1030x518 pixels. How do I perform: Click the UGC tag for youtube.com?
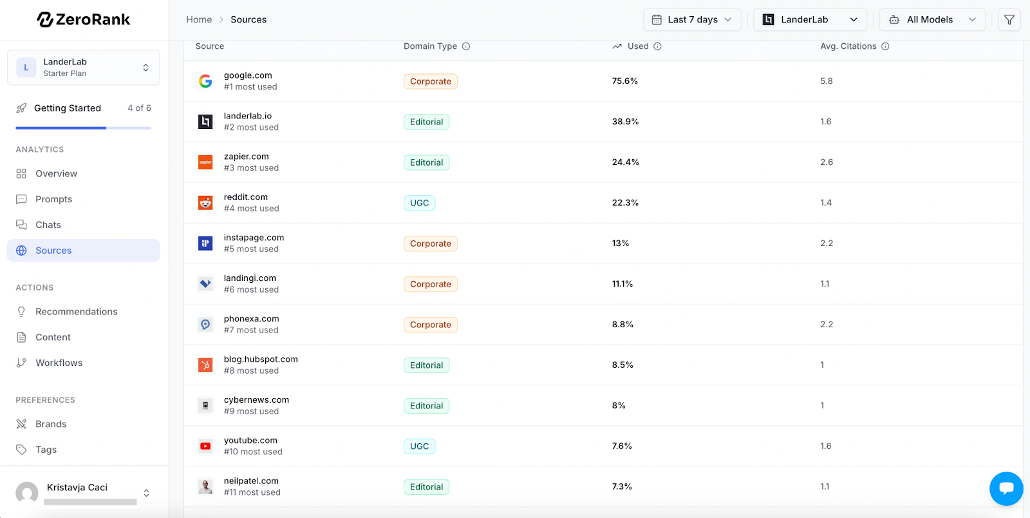(420, 446)
